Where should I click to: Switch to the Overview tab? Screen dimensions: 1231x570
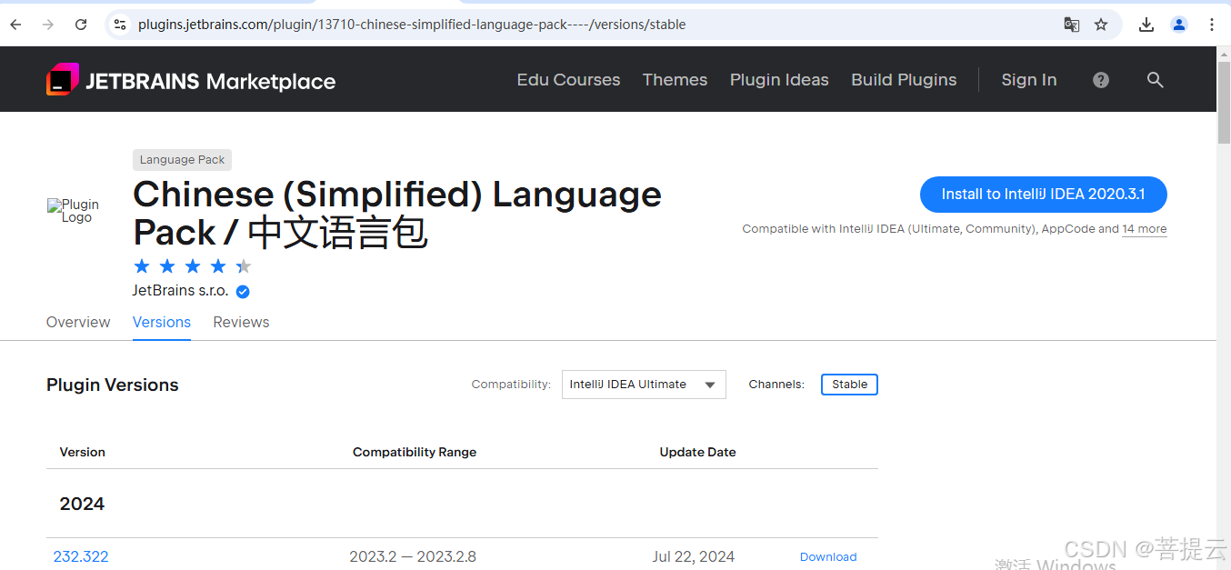tap(78, 322)
